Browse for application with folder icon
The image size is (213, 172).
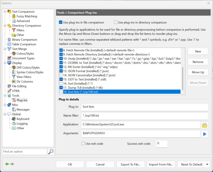coord(204,125)
